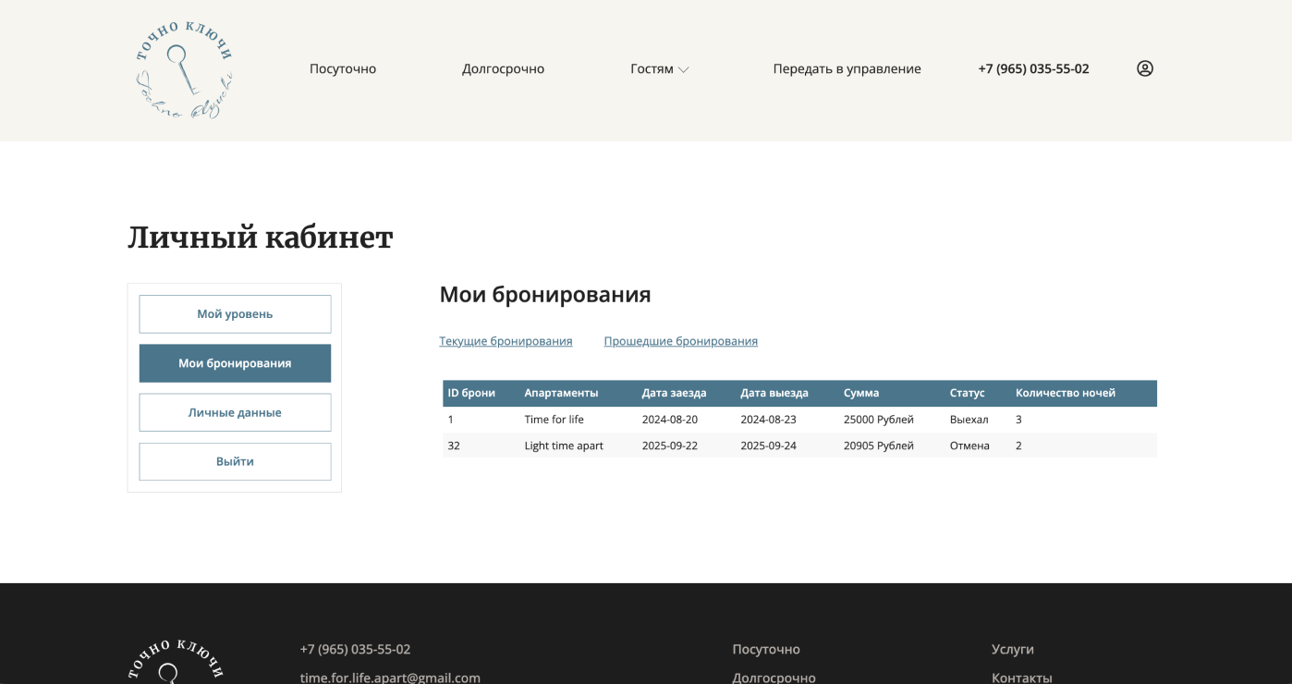Open the Мой уровень section
Viewport: 1292px width, 684px height.
(x=235, y=313)
